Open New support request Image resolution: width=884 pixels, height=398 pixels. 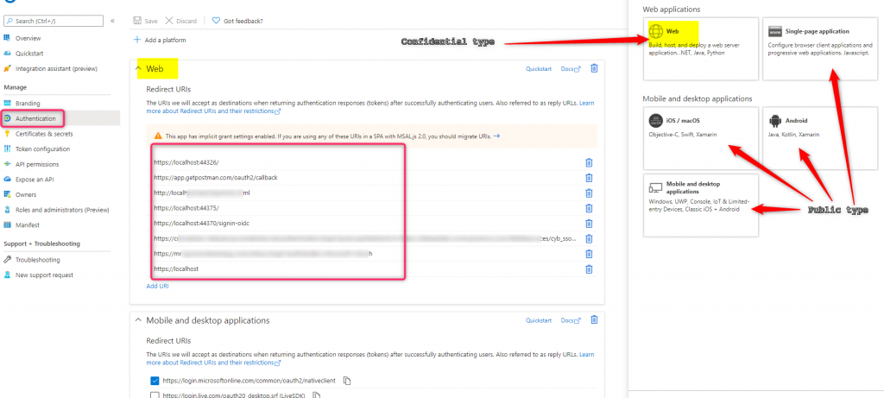pyautogui.click(x=44, y=275)
